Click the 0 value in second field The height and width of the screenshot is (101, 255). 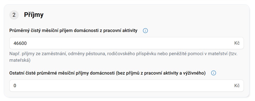pyautogui.click(x=15, y=86)
